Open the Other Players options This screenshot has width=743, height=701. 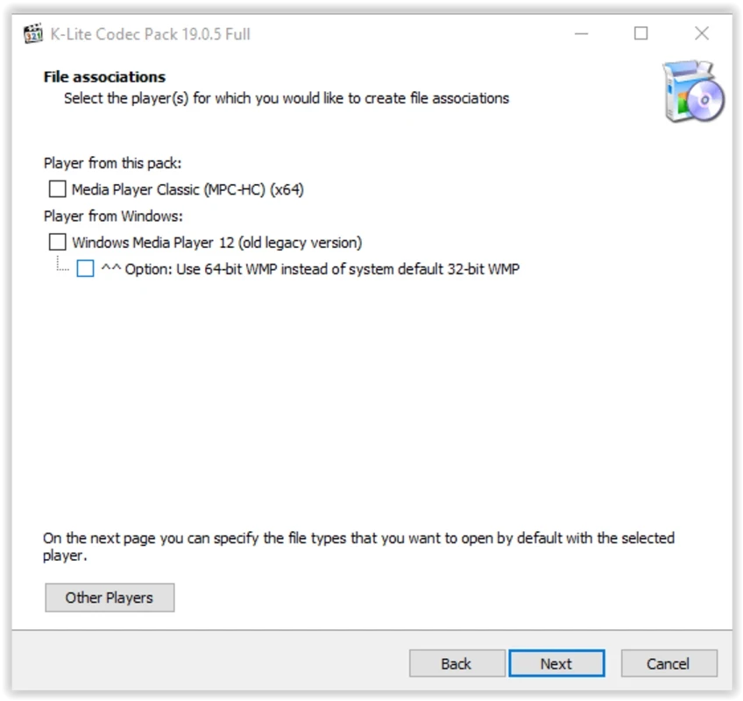(110, 598)
